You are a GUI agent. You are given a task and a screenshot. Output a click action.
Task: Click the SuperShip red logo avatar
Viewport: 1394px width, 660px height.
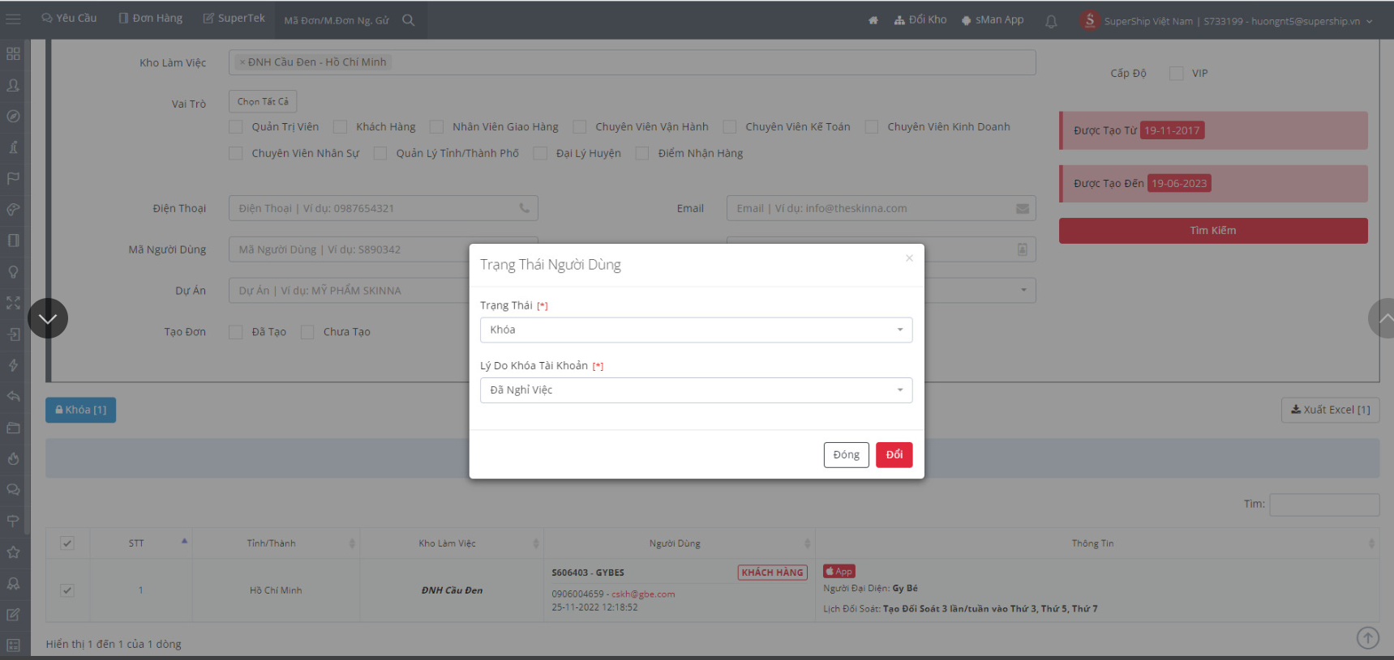click(1089, 20)
